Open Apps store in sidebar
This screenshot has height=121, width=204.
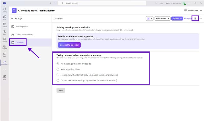click(x=5, y=78)
